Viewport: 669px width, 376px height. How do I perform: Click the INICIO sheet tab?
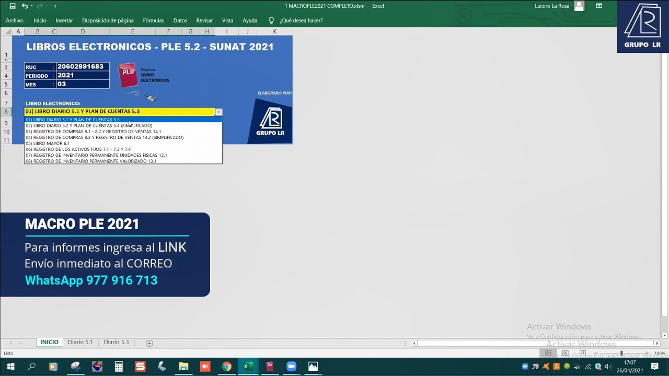click(x=49, y=342)
